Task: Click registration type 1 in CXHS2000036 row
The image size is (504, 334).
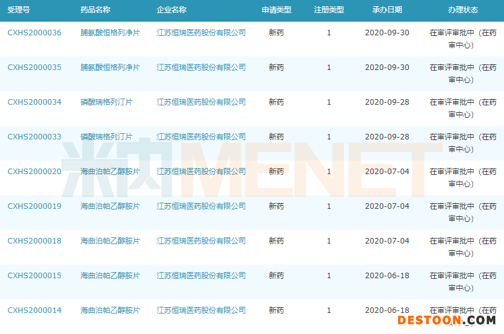Action: 329,32
